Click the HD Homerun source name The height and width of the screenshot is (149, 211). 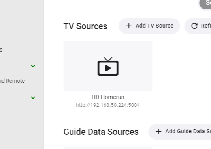[x=108, y=97]
